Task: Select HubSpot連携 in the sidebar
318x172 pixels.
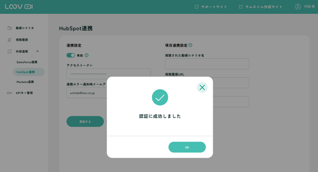Action: [28, 72]
